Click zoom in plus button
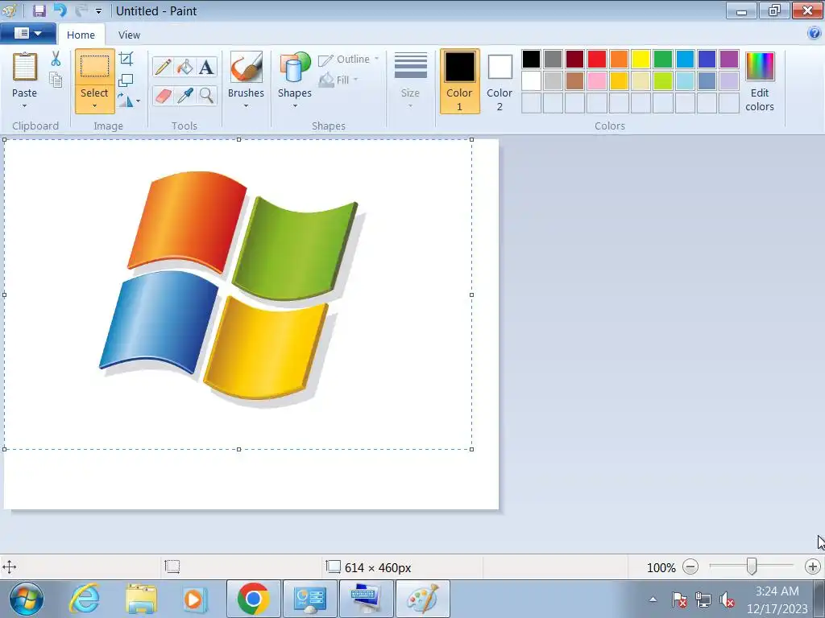The height and width of the screenshot is (618, 825). pyautogui.click(x=812, y=567)
